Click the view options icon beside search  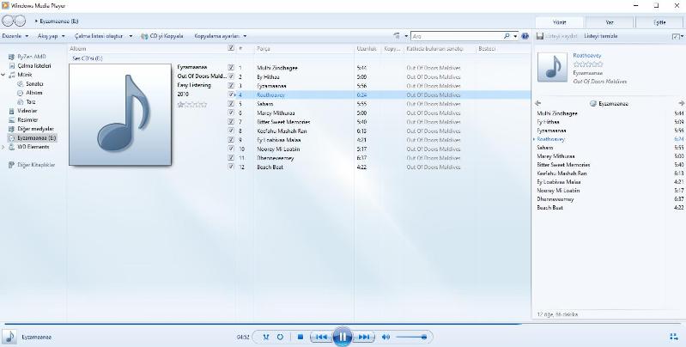[x=398, y=36]
